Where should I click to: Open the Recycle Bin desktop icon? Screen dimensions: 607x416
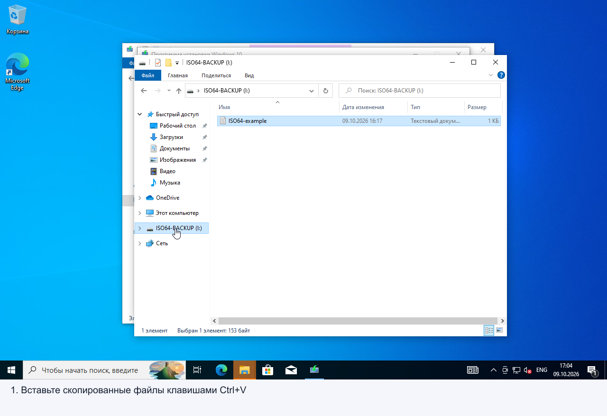point(18,20)
